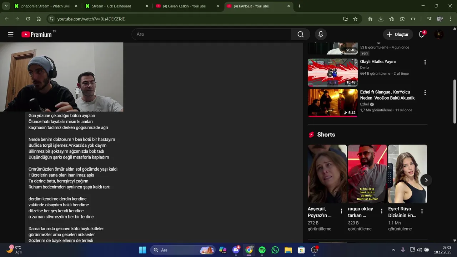The image size is (457, 257).
Task: Open options for Ezhel ft Slangue video
Action: pyautogui.click(x=425, y=92)
